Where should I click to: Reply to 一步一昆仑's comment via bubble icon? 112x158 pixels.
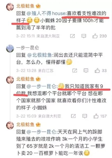[86, 71]
